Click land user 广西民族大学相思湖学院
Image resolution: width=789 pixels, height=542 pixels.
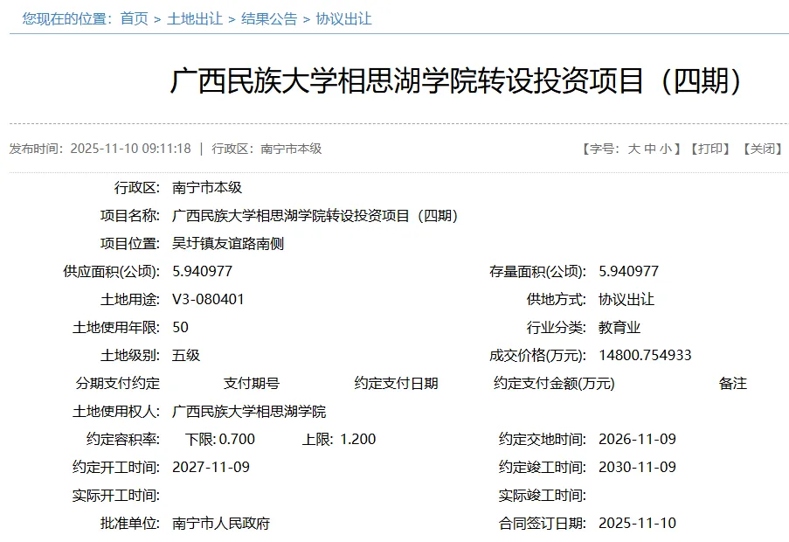249,412
